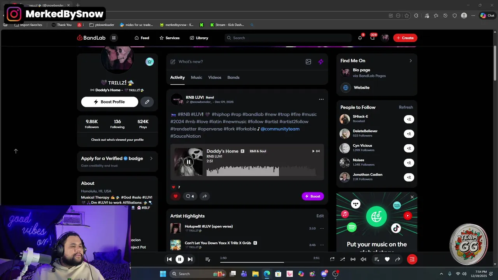Open Services in top navigation
498x280 pixels.
169,38
